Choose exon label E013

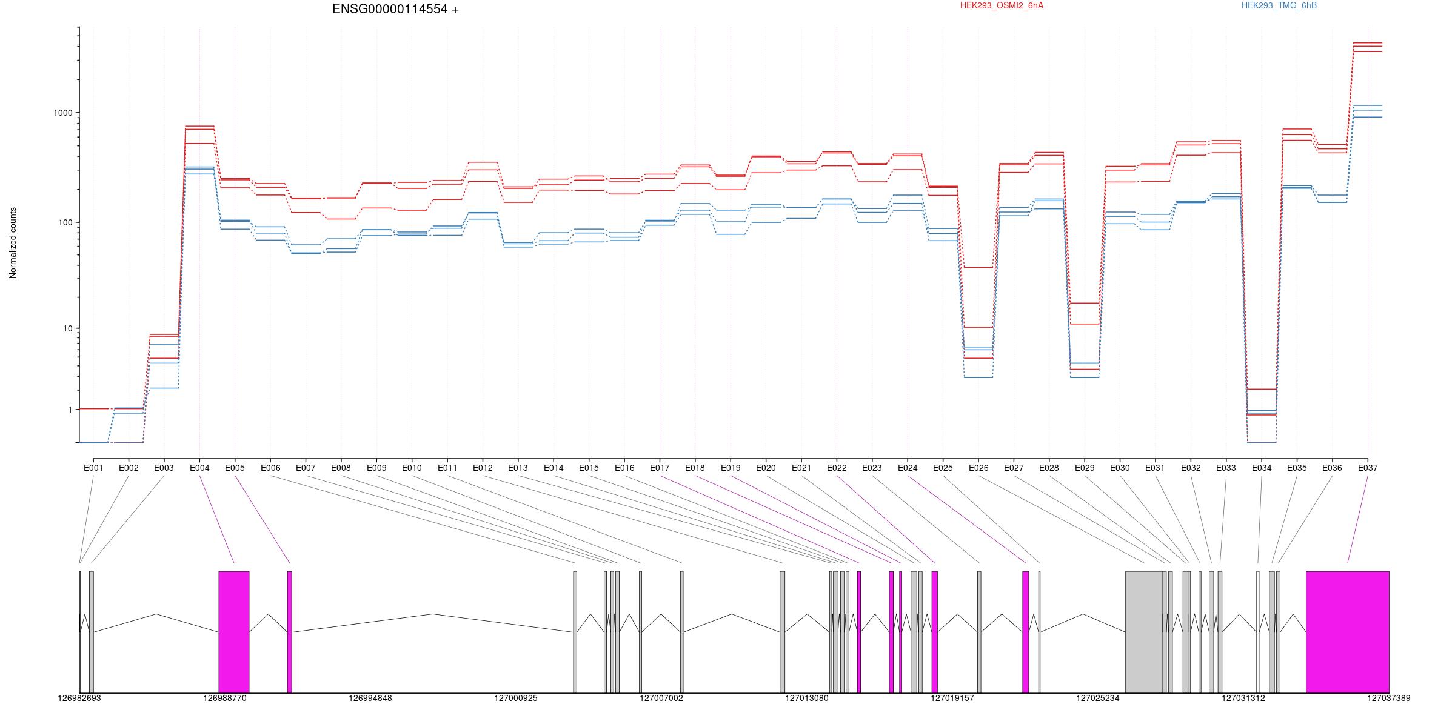pyautogui.click(x=518, y=468)
